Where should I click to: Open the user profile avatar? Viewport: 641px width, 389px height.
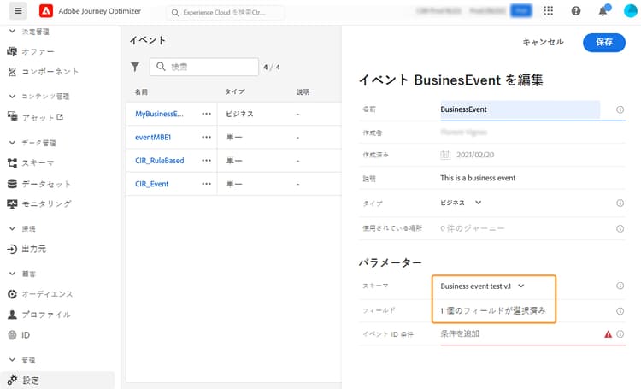pyautogui.click(x=631, y=11)
